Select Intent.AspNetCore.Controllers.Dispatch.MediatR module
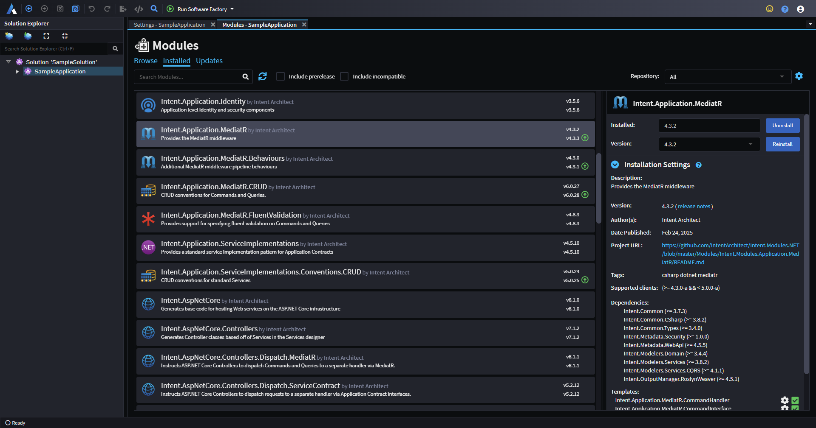This screenshot has width=816, height=428. tap(365, 361)
